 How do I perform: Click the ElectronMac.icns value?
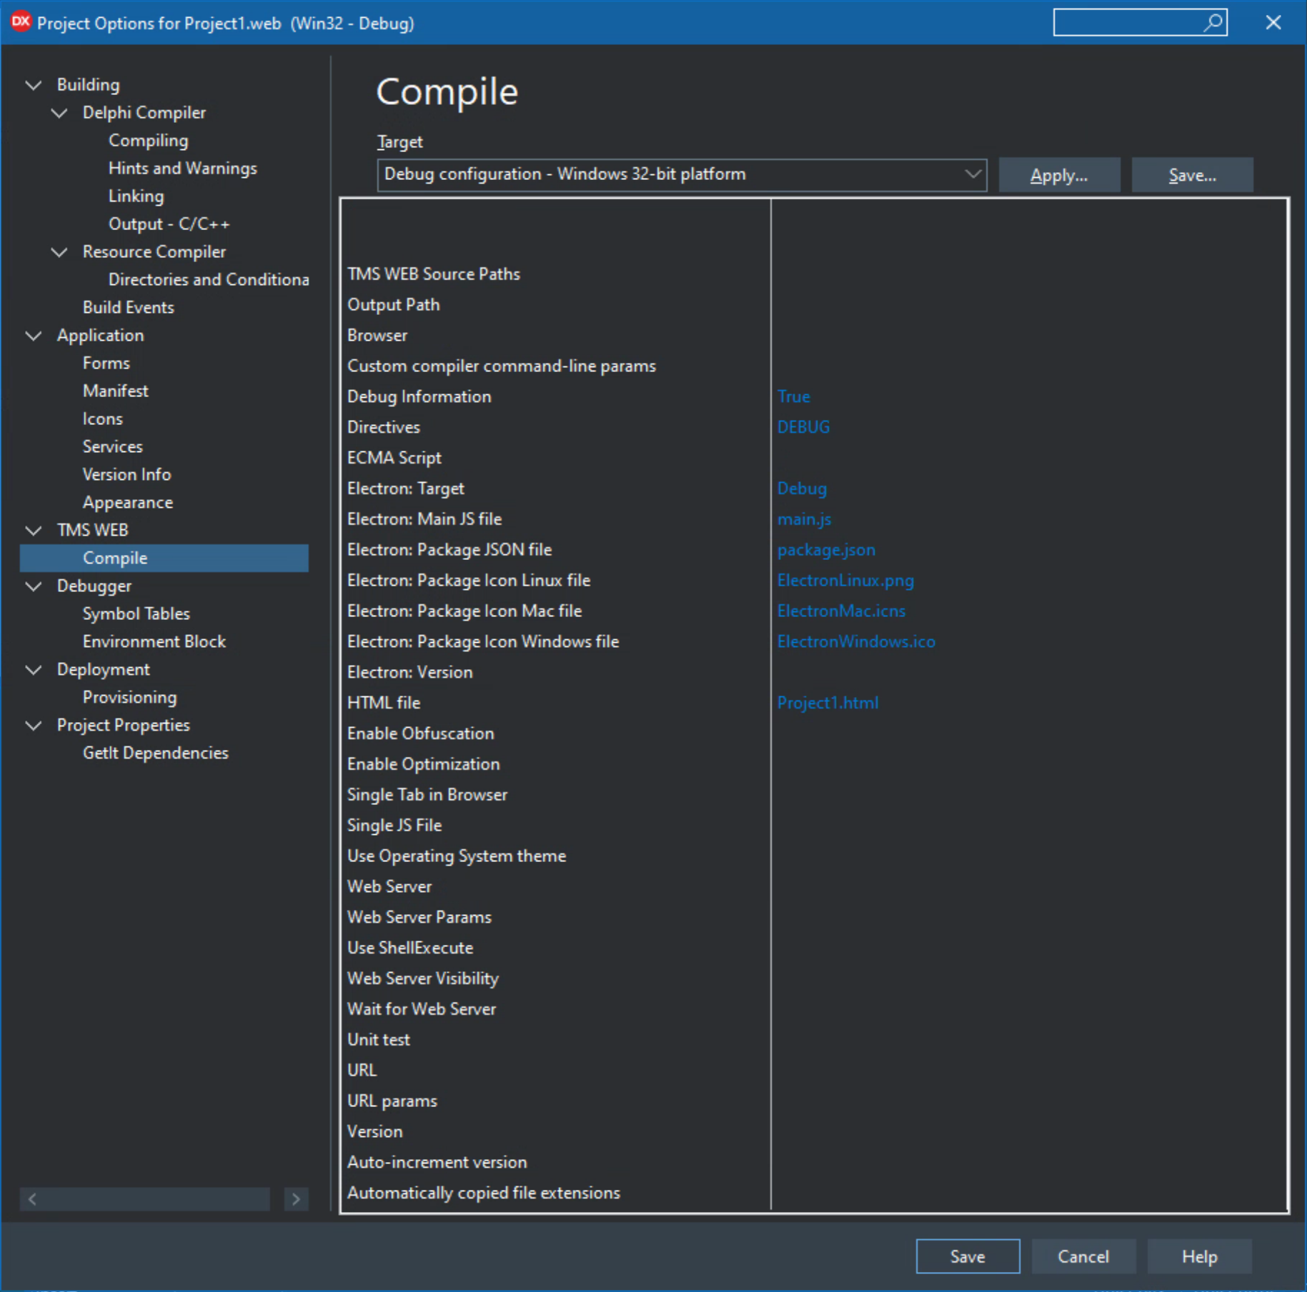click(x=841, y=612)
